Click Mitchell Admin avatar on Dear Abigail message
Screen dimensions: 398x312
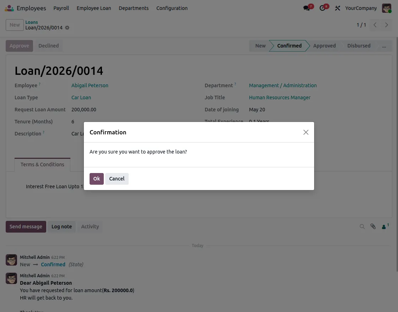pos(11,278)
